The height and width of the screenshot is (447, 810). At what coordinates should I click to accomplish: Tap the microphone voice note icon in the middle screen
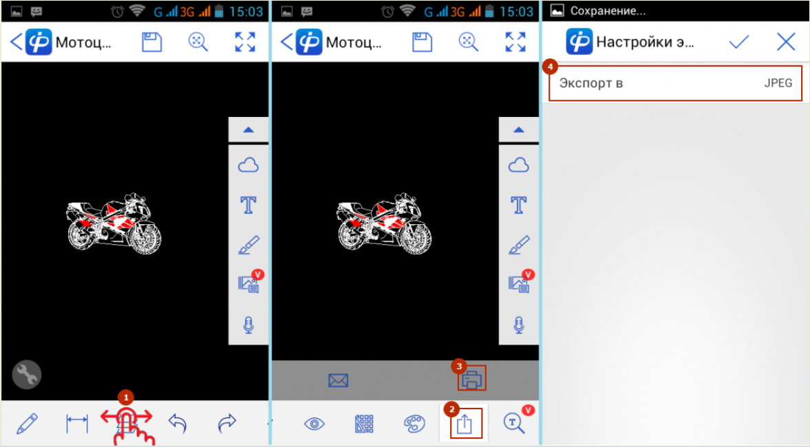(518, 325)
